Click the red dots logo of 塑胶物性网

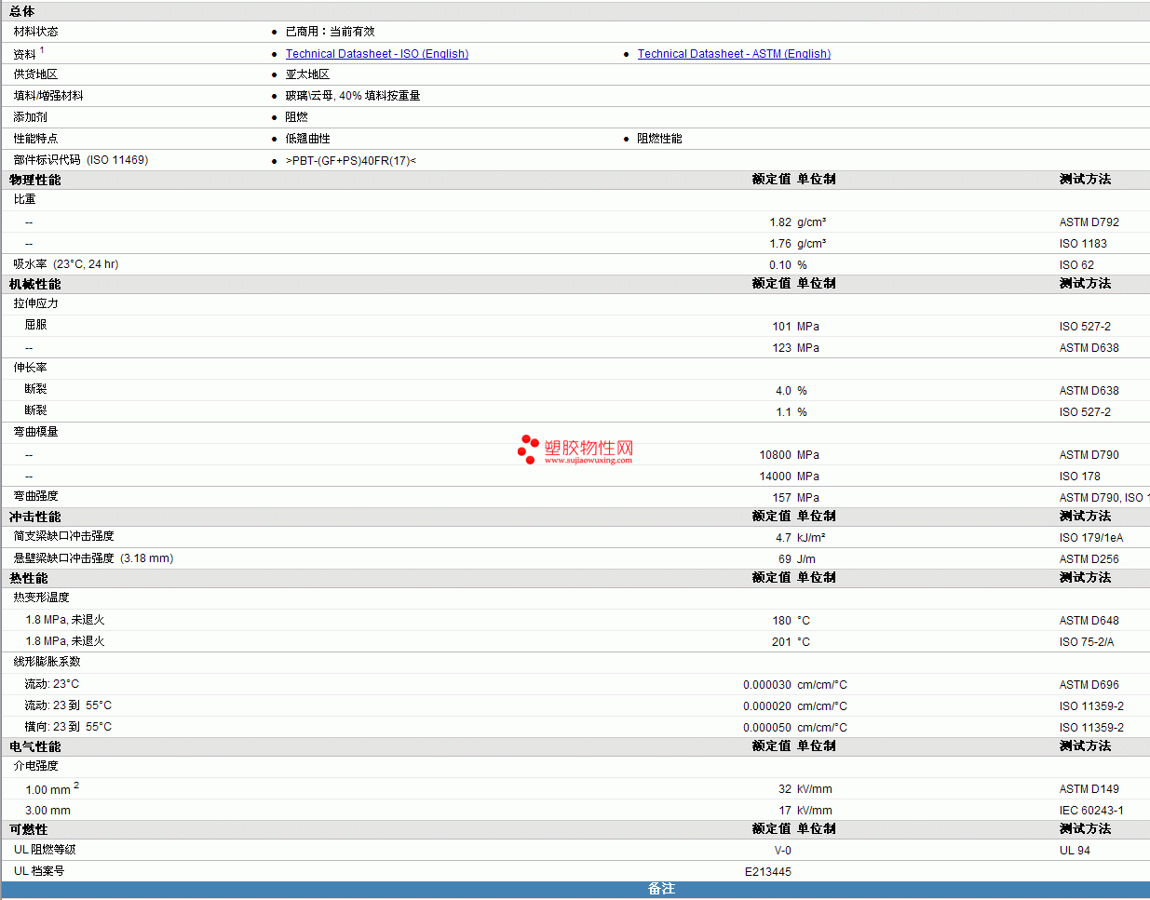[528, 449]
